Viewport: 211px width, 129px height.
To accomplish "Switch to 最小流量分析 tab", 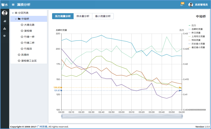I will click(x=103, y=16).
